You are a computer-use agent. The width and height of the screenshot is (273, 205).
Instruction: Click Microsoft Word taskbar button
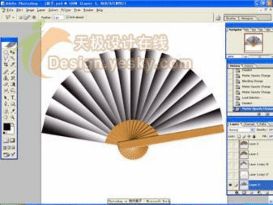click(x=138, y=201)
